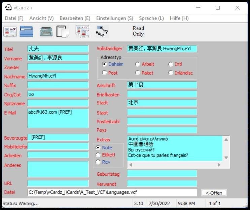Viewport: 250px width, 210px height.
Task: Click the Extras notes text area
Action: [175, 149]
